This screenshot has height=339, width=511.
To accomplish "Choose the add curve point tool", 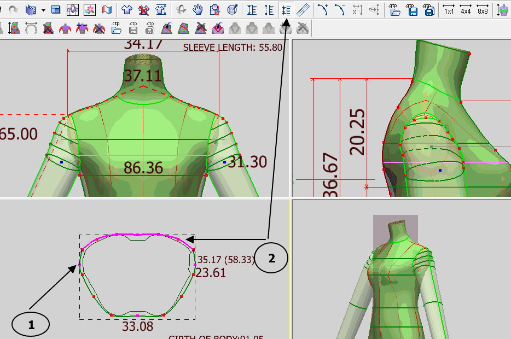I will (323, 10).
